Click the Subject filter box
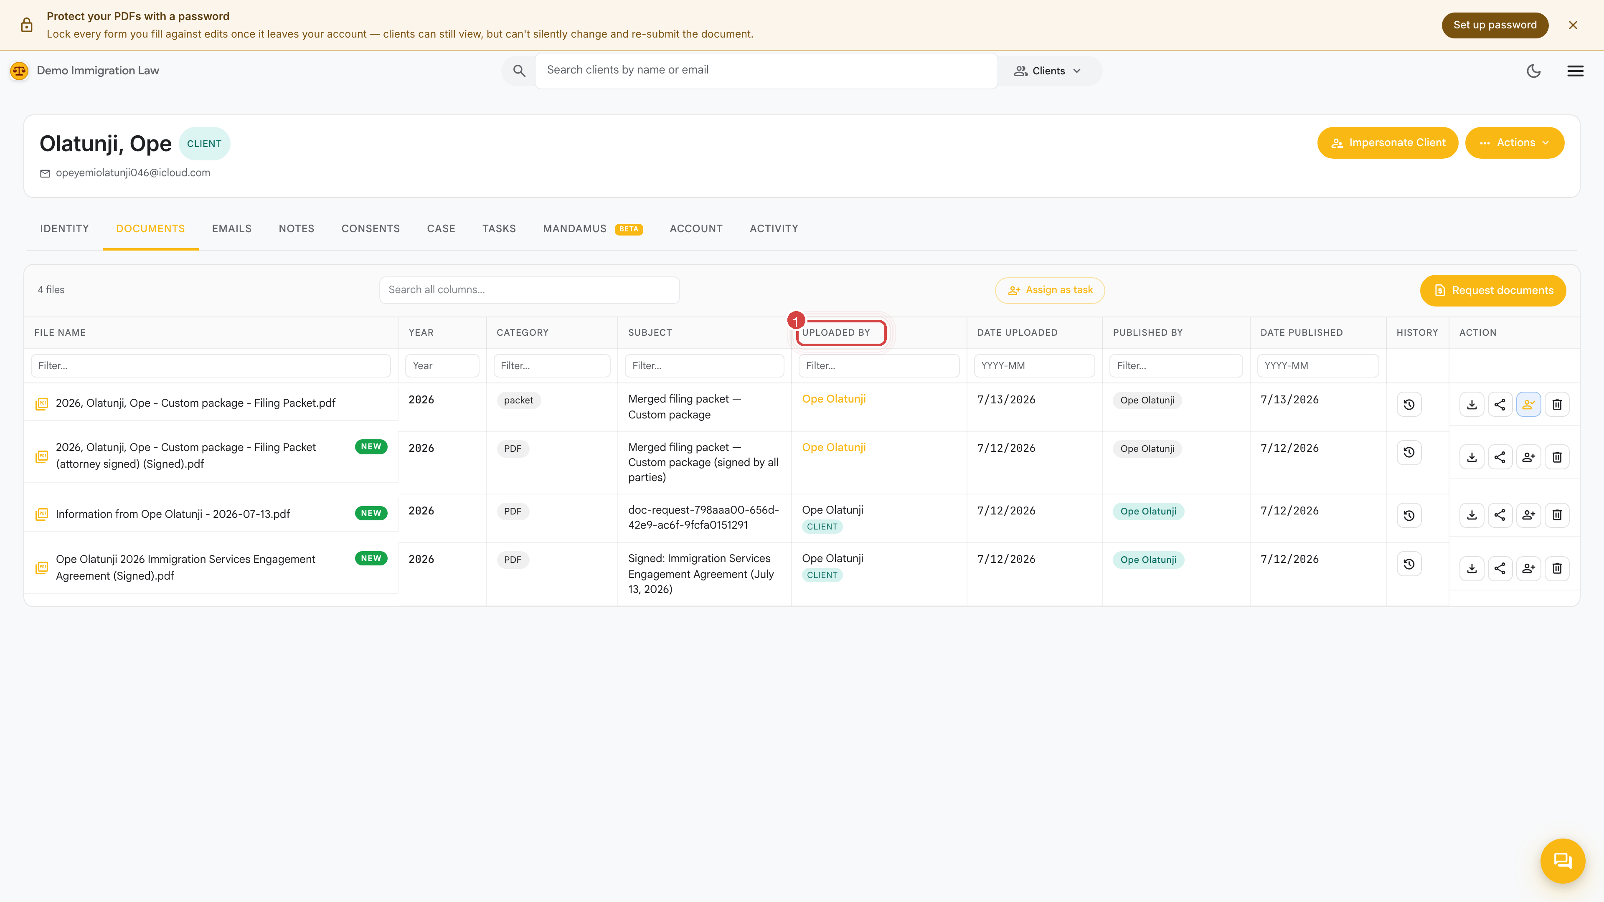The height and width of the screenshot is (902, 1604). click(704, 365)
